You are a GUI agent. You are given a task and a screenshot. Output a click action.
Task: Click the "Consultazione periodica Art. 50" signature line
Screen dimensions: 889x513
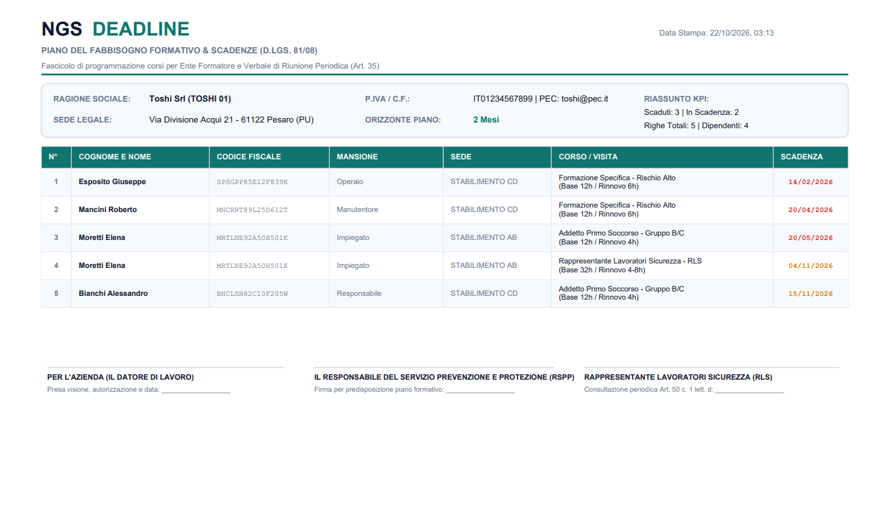tap(685, 389)
